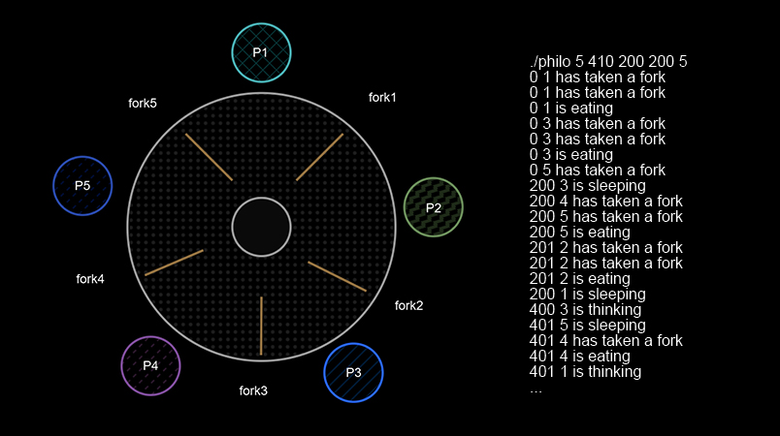This screenshot has height=436, width=780.
Task: Click the './philo 5 410 200 200 5' command line
Action: [x=608, y=62]
